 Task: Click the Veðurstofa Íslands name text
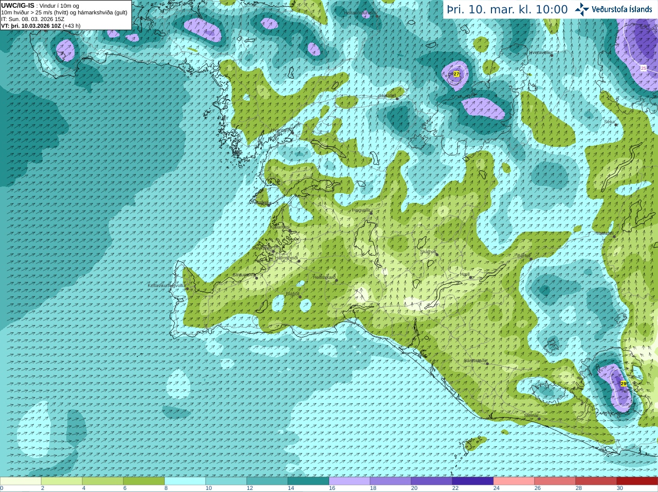pyautogui.click(x=622, y=9)
